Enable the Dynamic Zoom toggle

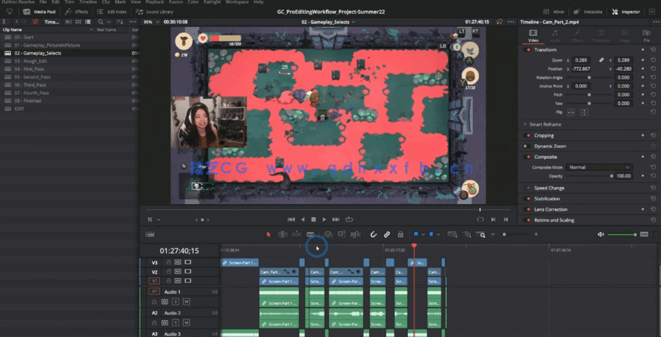(x=527, y=147)
